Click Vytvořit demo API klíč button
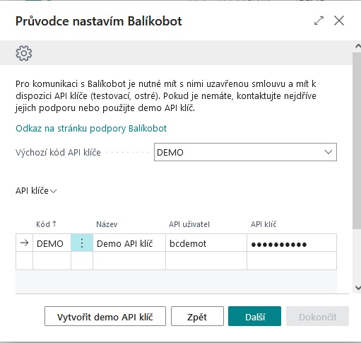The width and height of the screenshot is (361, 343). point(105,316)
